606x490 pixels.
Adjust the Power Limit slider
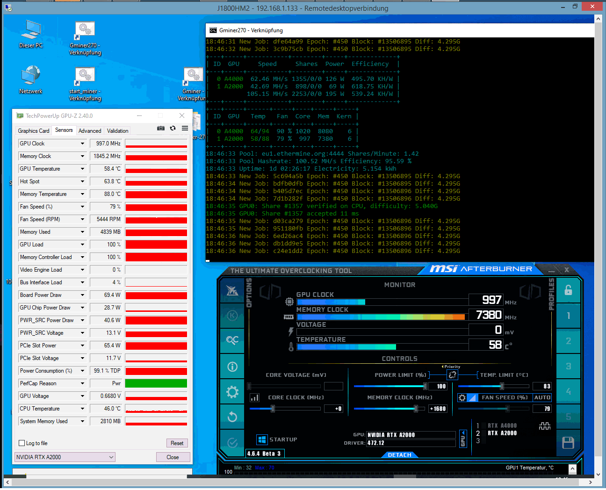tap(390, 386)
